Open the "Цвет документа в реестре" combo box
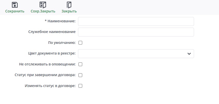This screenshot has width=219, height=104. click(133, 54)
